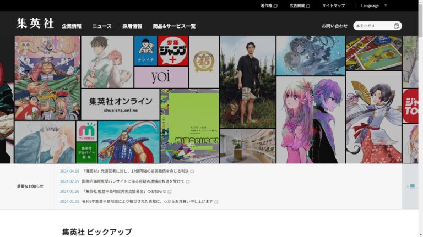This screenshot has height=237, width=423.
Task: Click the 重要なお知らせ label
Action: (x=30, y=186)
